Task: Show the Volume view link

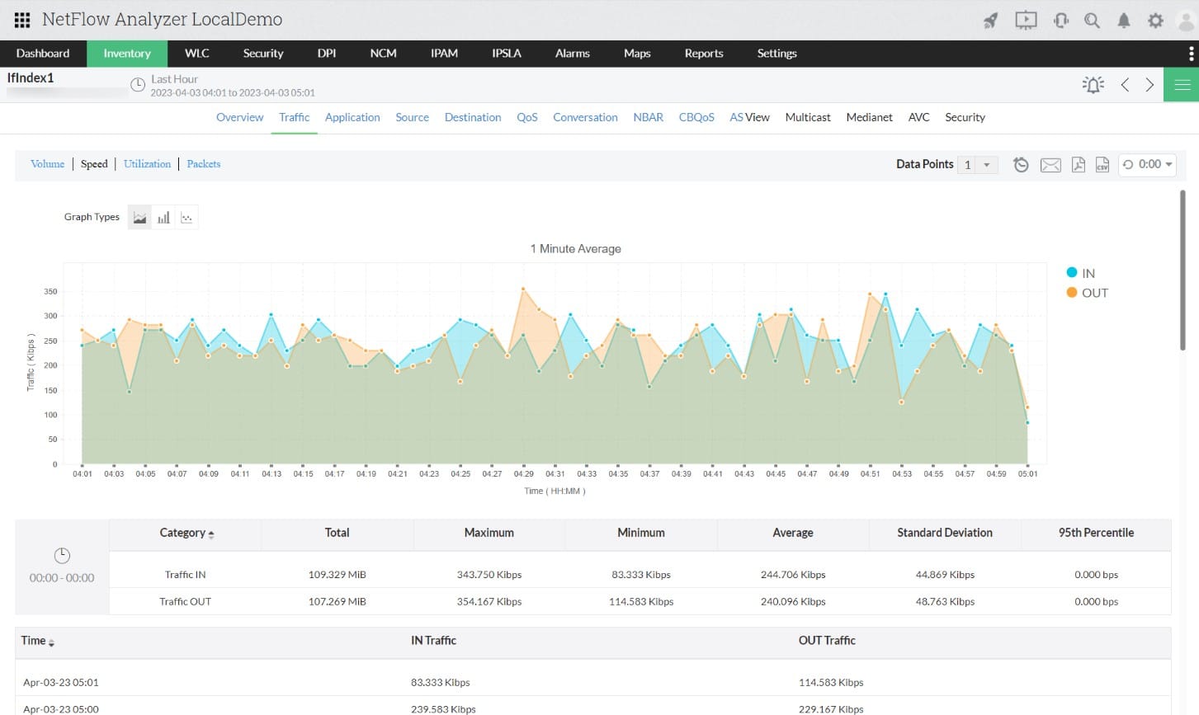Action: (x=47, y=164)
